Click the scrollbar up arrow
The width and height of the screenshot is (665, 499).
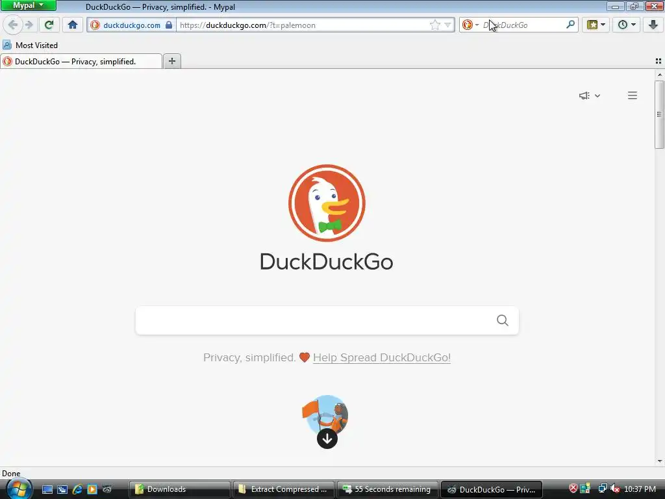coord(660,75)
